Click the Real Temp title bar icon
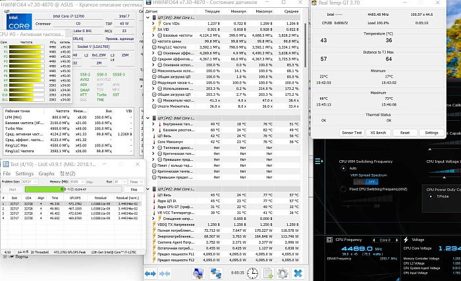This screenshot has width=461, height=281. (x=315, y=3)
